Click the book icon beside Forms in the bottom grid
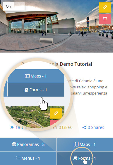This screenshot has width=113, height=165. tap(75, 158)
